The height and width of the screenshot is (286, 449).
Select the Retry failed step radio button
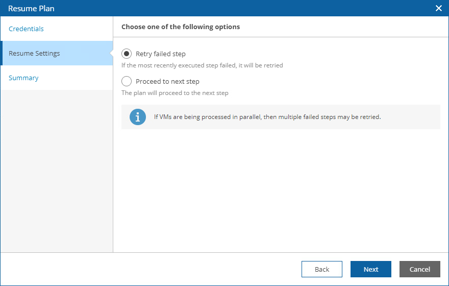click(127, 54)
